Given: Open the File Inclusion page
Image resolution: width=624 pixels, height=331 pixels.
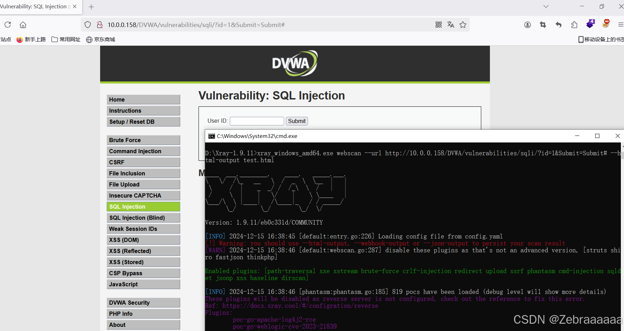Looking at the screenshot, I should tap(143, 173).
